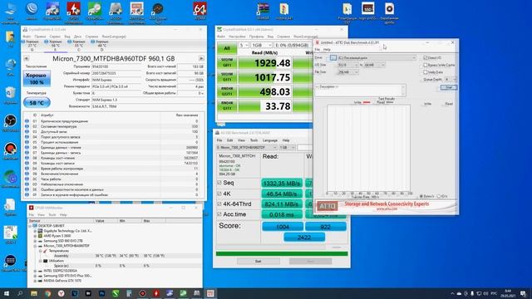Open Диск menu in CrystalDiskInfo
This screenshot has width=532, height=299.
pyautogui.click(x=77, y=37)
